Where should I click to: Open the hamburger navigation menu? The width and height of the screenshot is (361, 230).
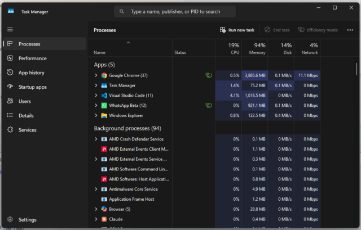click(10, 29)
